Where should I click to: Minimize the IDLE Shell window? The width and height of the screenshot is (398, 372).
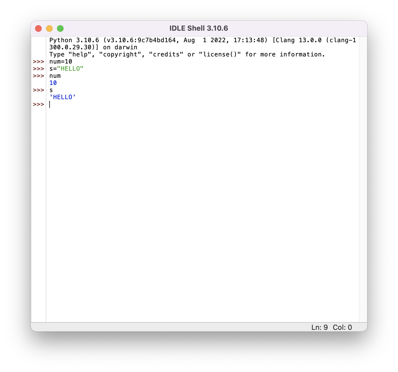pos(49,28)
